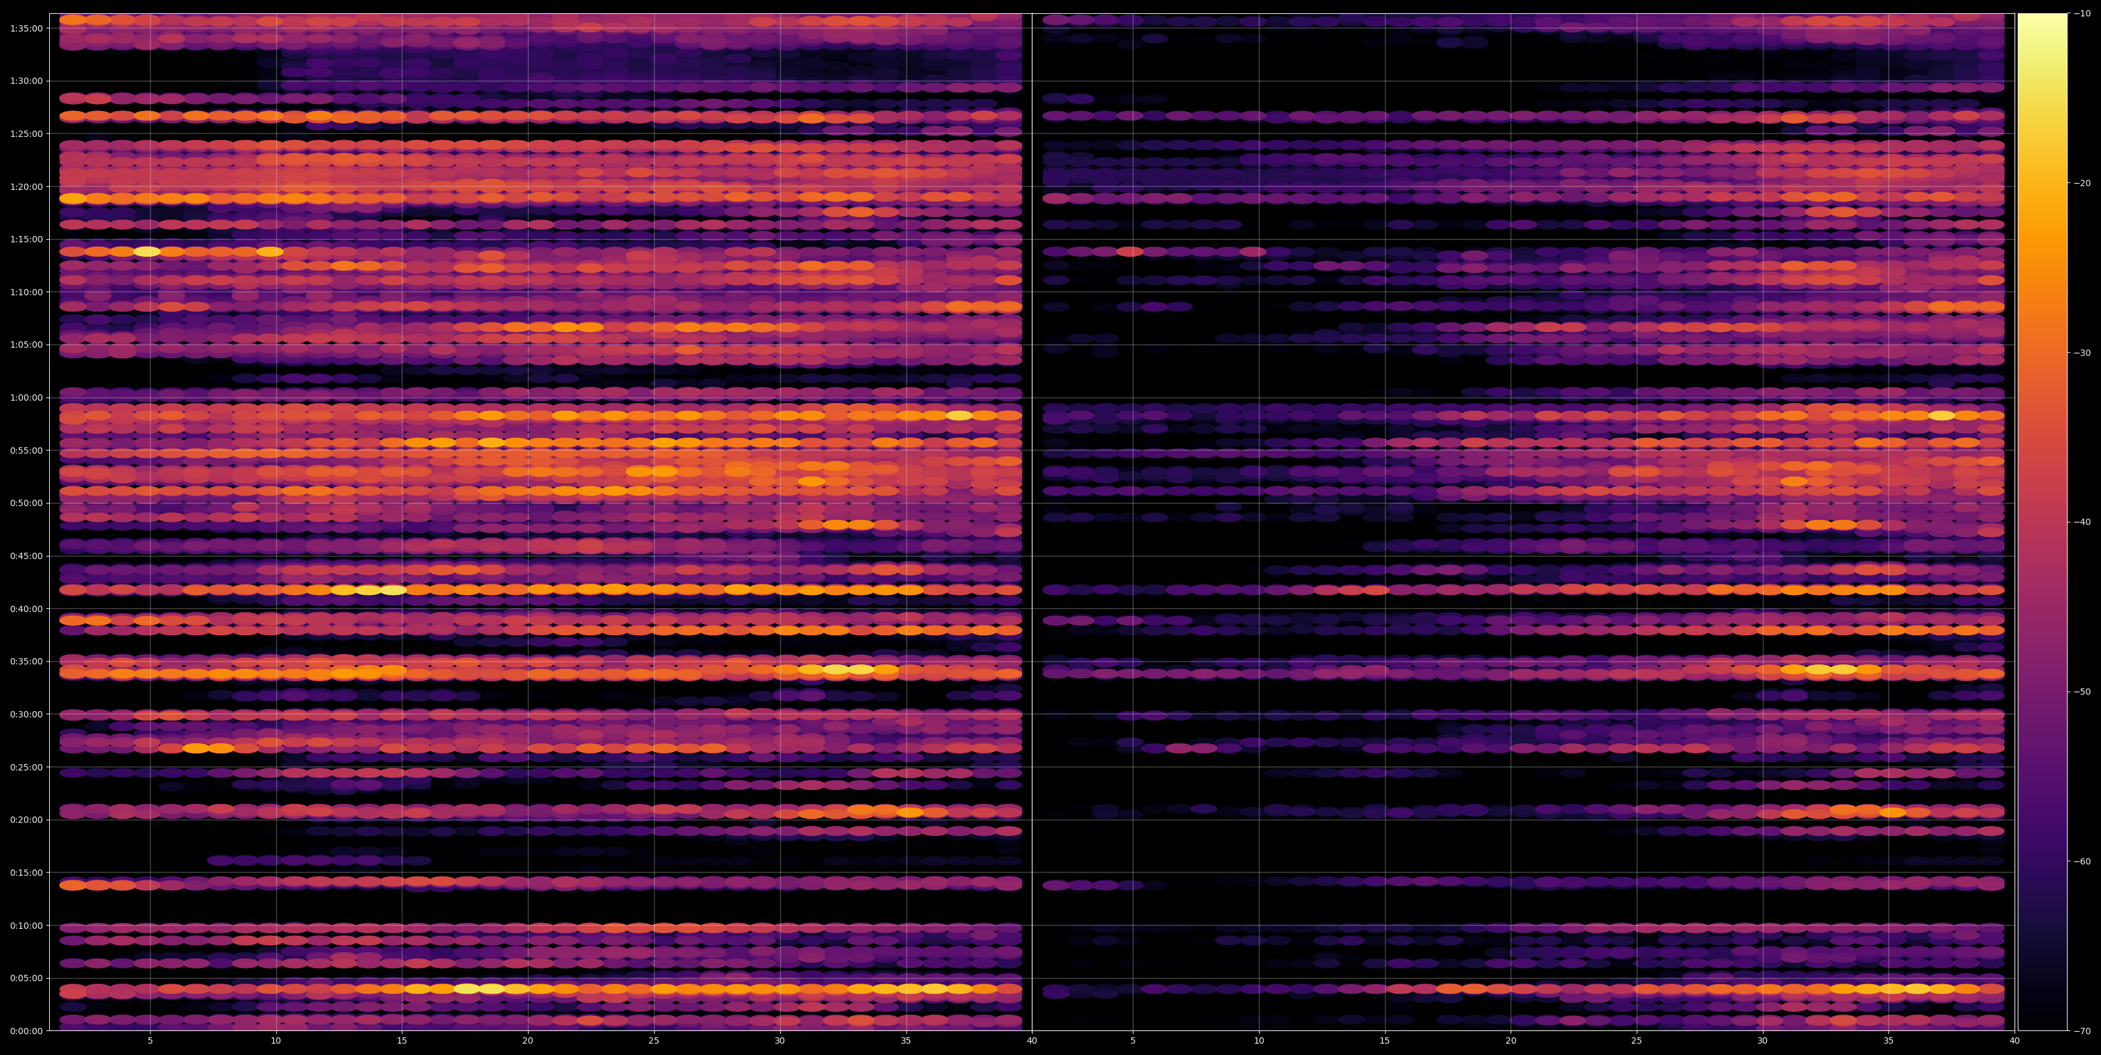The height and width of the screenshot is (1055, 2101).
Task: Click x-axis label "40" at the right heatmap's end
Action: point(2015,1041)
